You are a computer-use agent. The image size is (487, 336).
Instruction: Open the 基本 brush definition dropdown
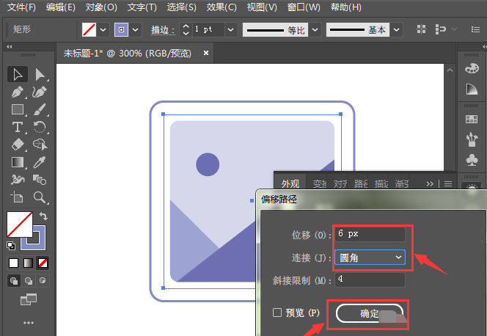coord(396,30)
